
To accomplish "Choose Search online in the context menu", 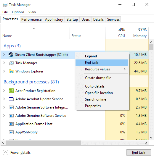I will click(102, 99).
